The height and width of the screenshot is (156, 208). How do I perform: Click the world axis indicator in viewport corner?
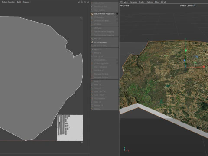click(x=126, y=149)
